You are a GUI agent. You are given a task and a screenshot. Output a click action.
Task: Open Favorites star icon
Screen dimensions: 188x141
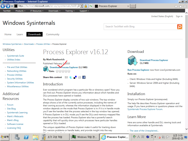pyautogui.click(x=180, y=7)
